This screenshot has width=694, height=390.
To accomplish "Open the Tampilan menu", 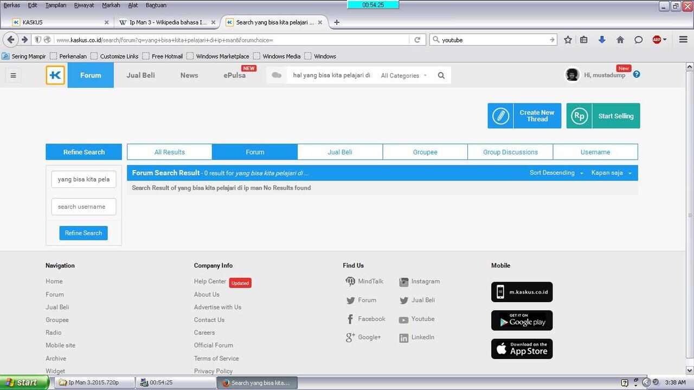I will (56, 5).
